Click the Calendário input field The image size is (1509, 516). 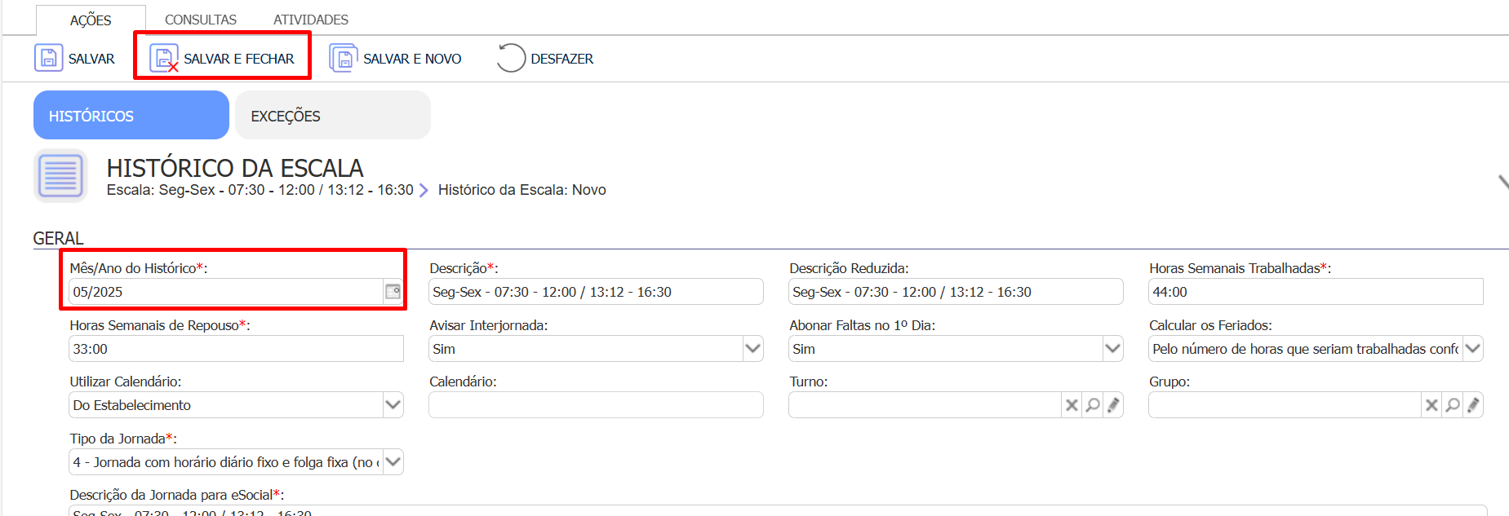tap(596, 405)
